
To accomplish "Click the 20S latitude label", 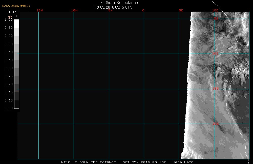I will [x=216, y=124].
